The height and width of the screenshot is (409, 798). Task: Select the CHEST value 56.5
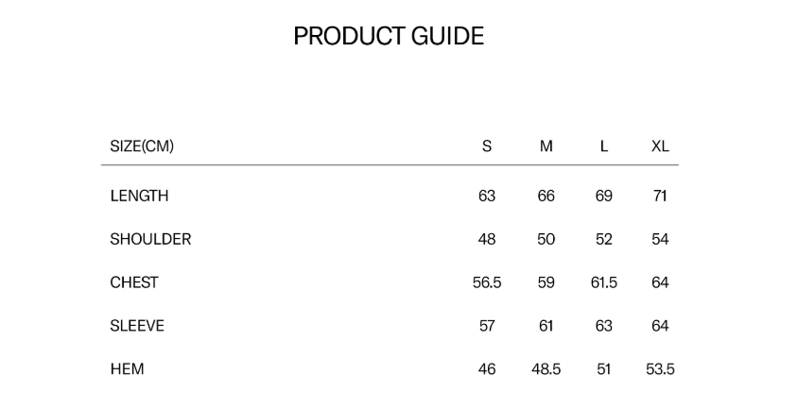(x=487, y=282)
